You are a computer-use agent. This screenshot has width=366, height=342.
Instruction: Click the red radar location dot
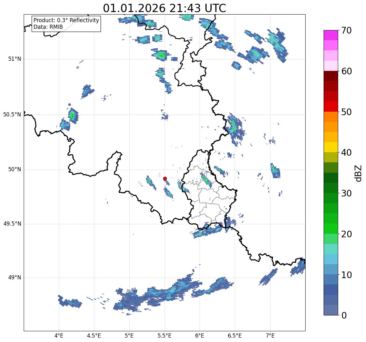[165, 178]
